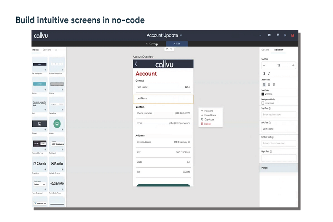The image size is (333, 222).
Task: Click the Bottom Text input field
Action: (279, 144)
